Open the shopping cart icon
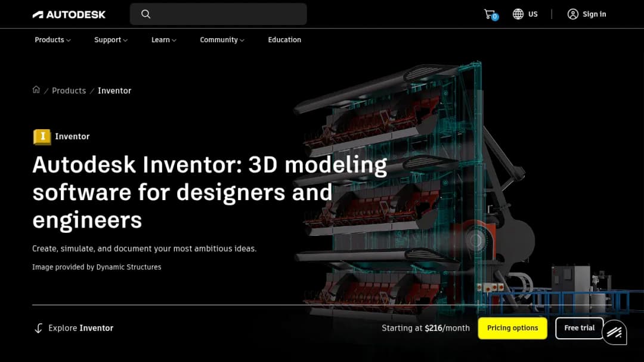The height and width of the screenshot is (362, 644). [490, 14]
